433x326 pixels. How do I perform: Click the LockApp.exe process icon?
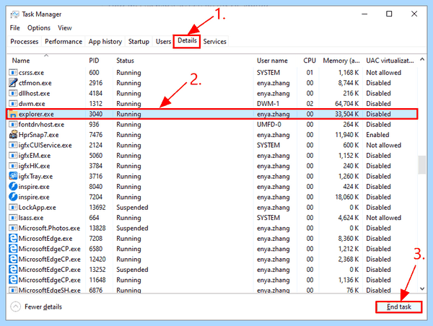pyautogui.click(x=13, y=207)
